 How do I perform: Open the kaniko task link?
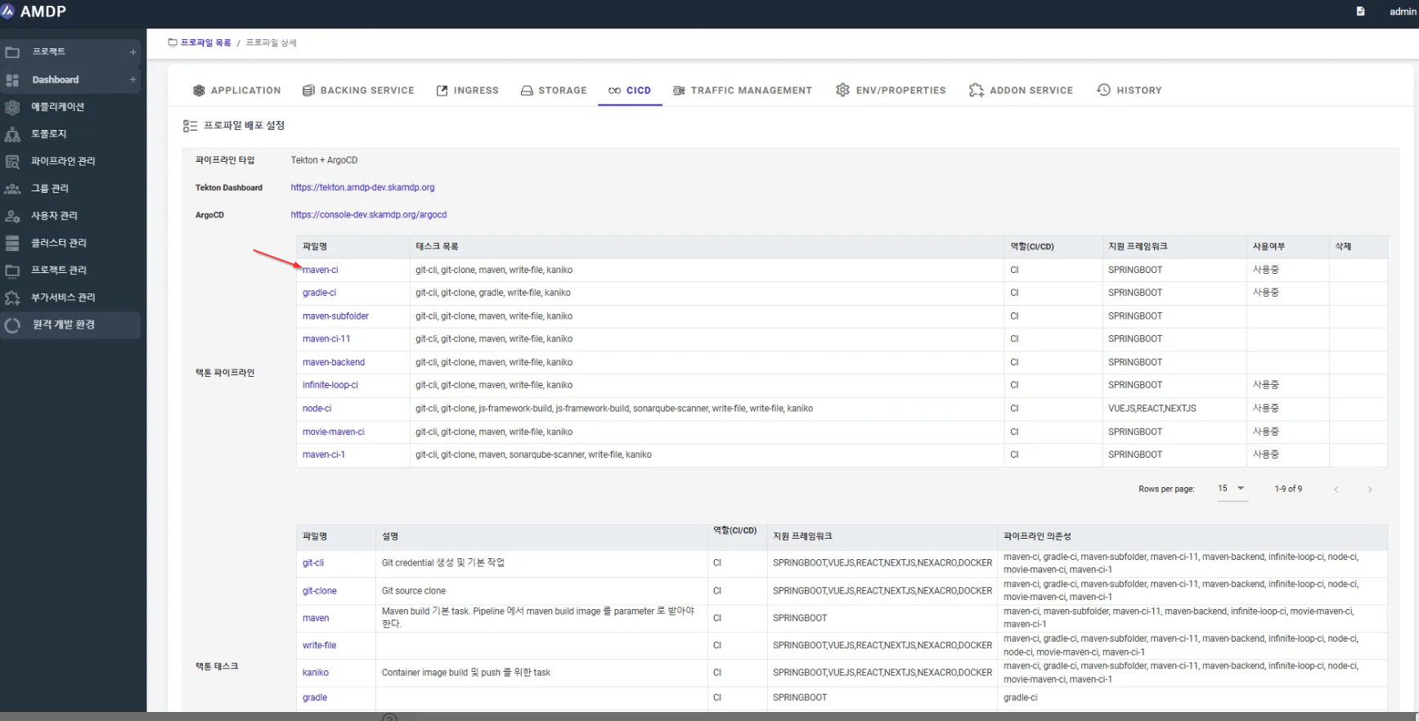[x=316, y=673]
